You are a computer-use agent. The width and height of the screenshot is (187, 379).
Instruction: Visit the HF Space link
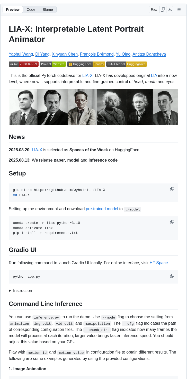pyautogui.click(x=158, y=263)
